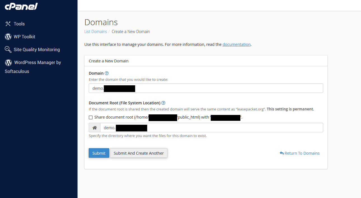
Task: Open the documentation link
Action: coord(236,44)
